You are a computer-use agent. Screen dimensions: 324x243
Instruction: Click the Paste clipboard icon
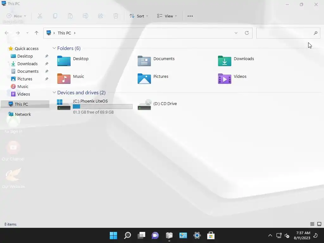(x=70, y=16)
